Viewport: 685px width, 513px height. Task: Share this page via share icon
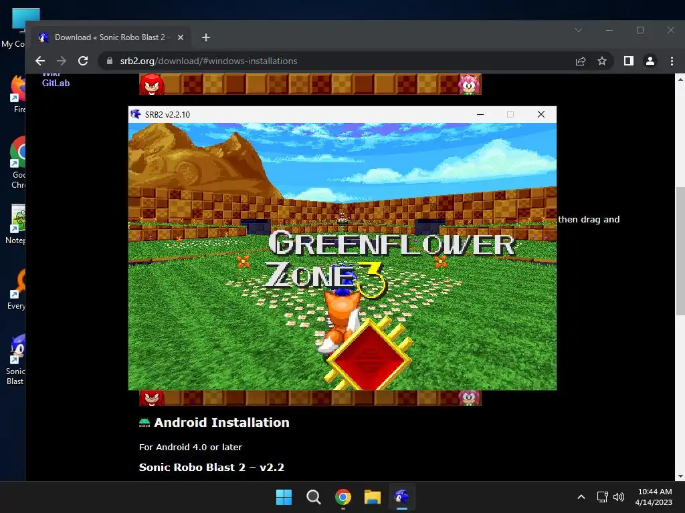click(x=581, y=61)
